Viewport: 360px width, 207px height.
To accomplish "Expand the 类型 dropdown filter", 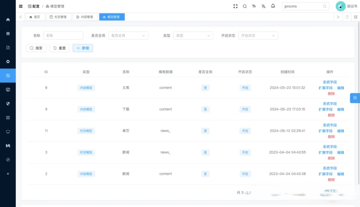I will tap(193, 36).
